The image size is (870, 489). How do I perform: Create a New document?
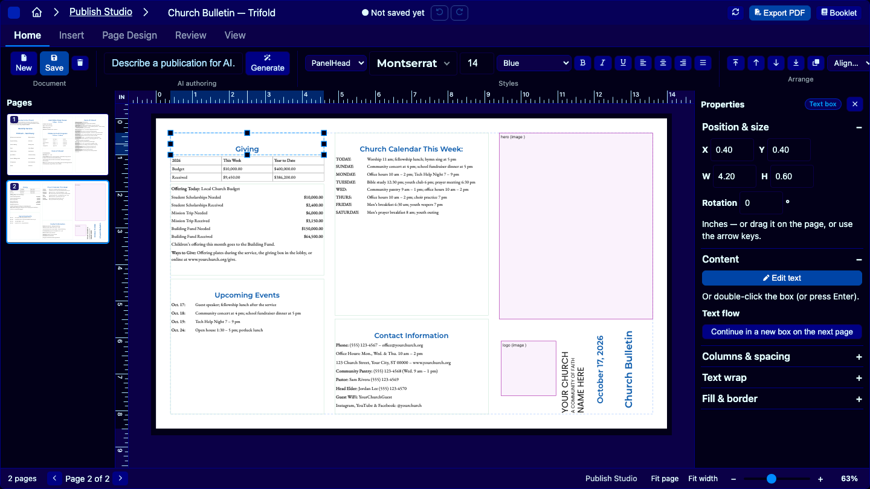[x=24, y=63]
